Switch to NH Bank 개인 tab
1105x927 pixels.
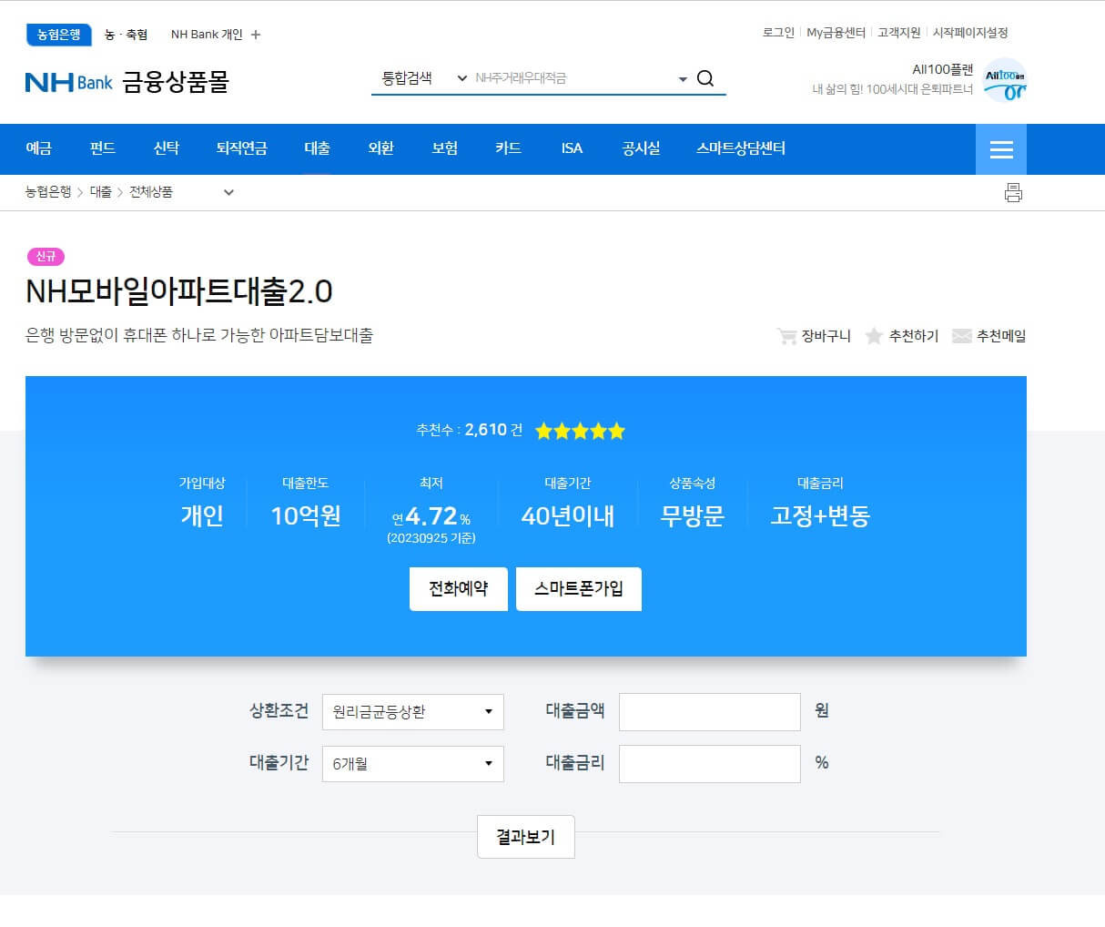[207, 35]
